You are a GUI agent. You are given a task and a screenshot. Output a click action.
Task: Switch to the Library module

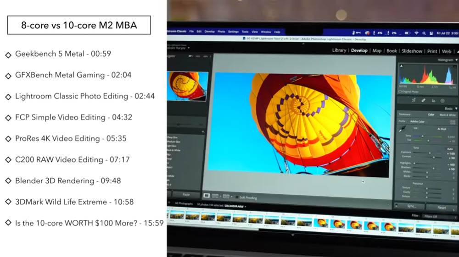point(339,51)
